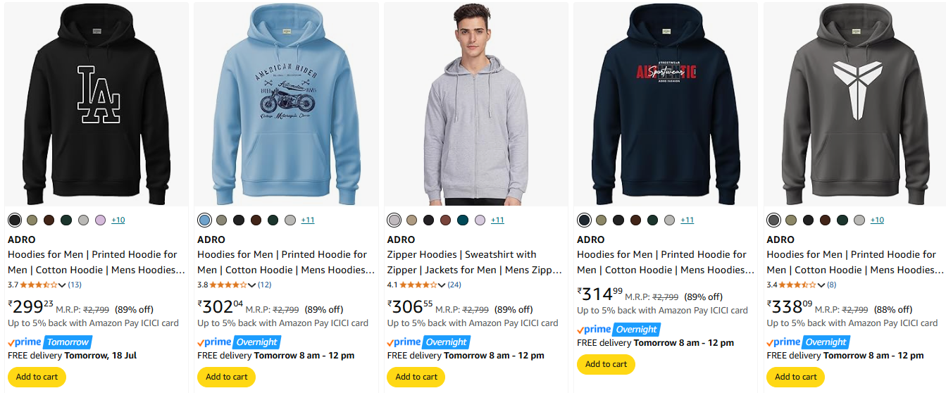Select the brown swatch under the grey logo hoodie
Viewport: 946px width, 393px height.
[x=825, y=220]
